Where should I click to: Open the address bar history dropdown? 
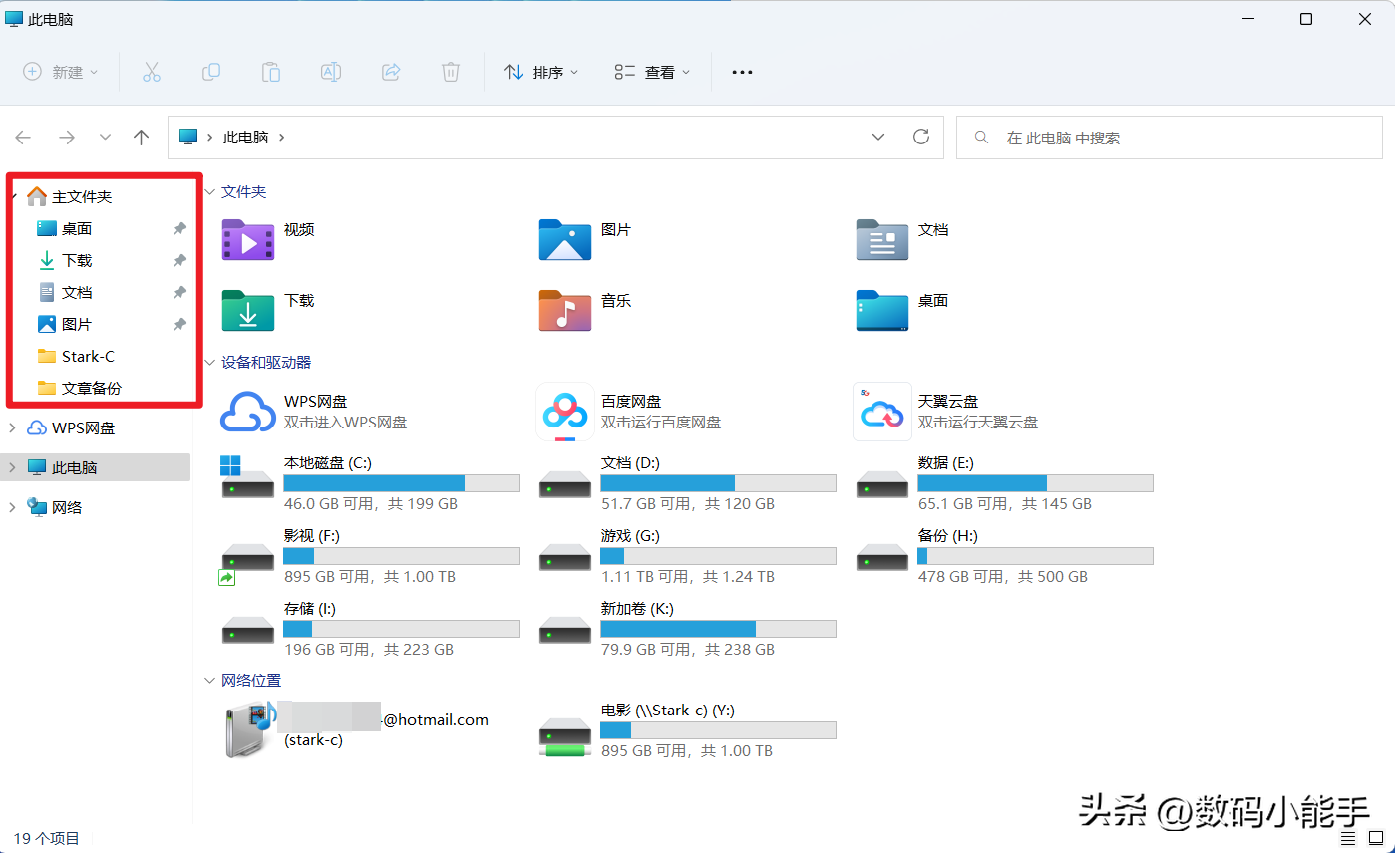878,137
